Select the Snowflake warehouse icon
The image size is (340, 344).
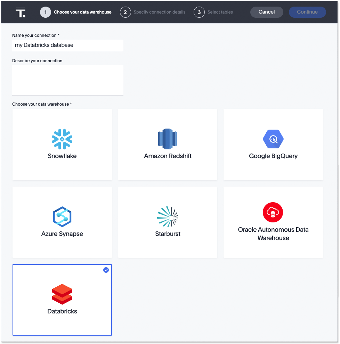point(62,138)
